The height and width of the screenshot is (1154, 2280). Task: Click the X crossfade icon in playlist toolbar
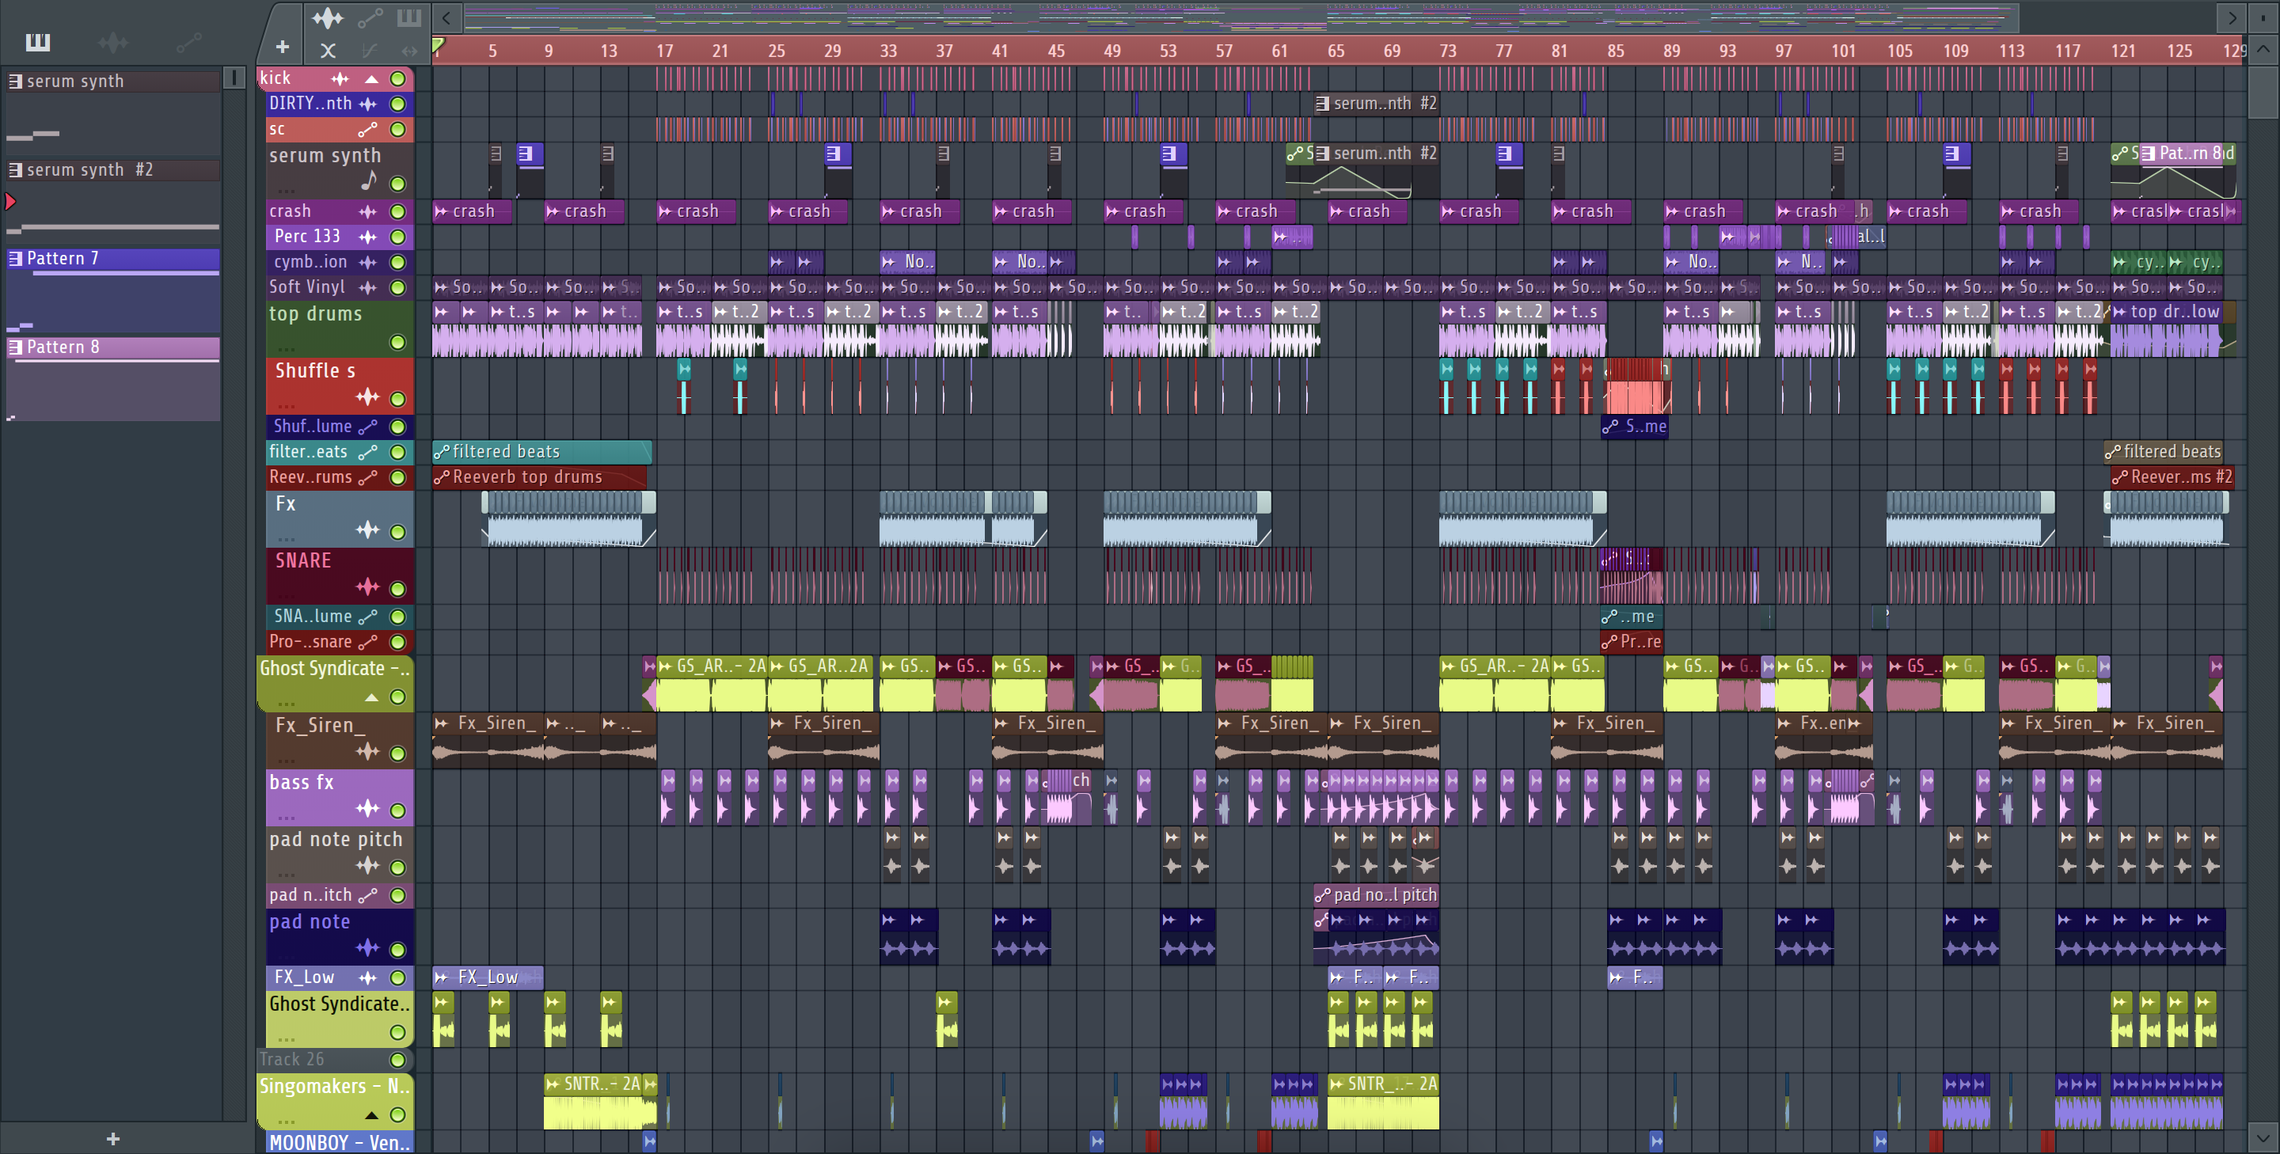tap(328, 51)
